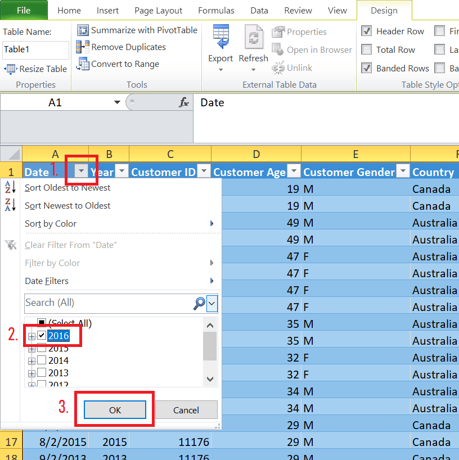Viewport: 459px width, 460px height.
Task: Select the Convert to Range tool
Action: tap(83, 64)
